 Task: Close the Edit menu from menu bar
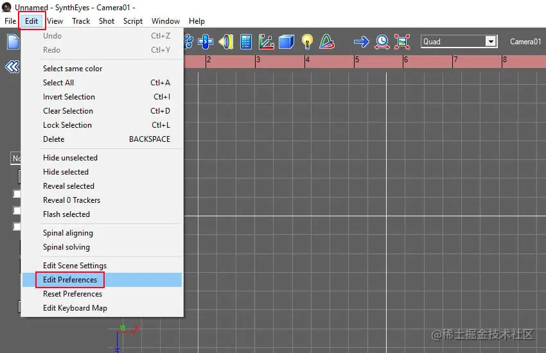(31, 21)
